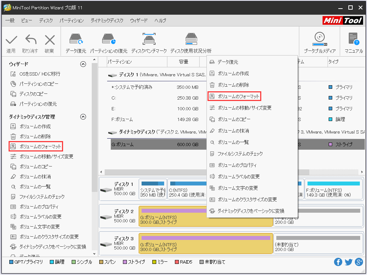The width and height of the screenshot is (367, 275).
Task: Select ボリュームのフォーマット in the context menu
Action: [x=234, y=96]
